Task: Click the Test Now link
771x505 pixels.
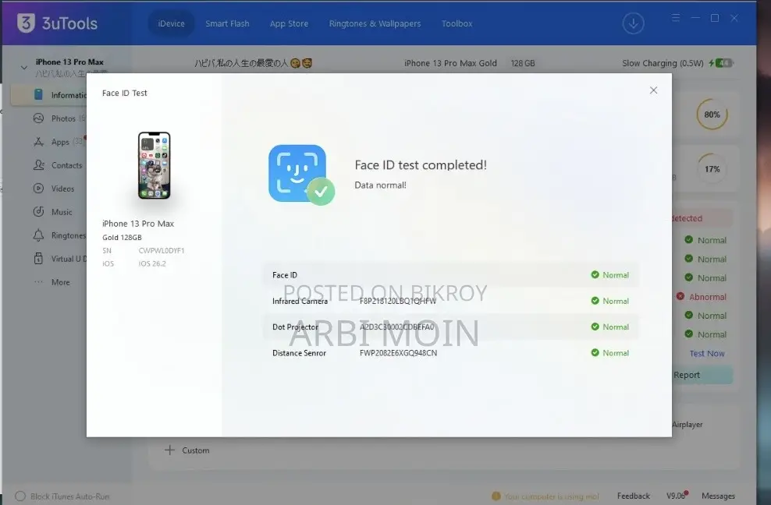Action: [706, 353]
